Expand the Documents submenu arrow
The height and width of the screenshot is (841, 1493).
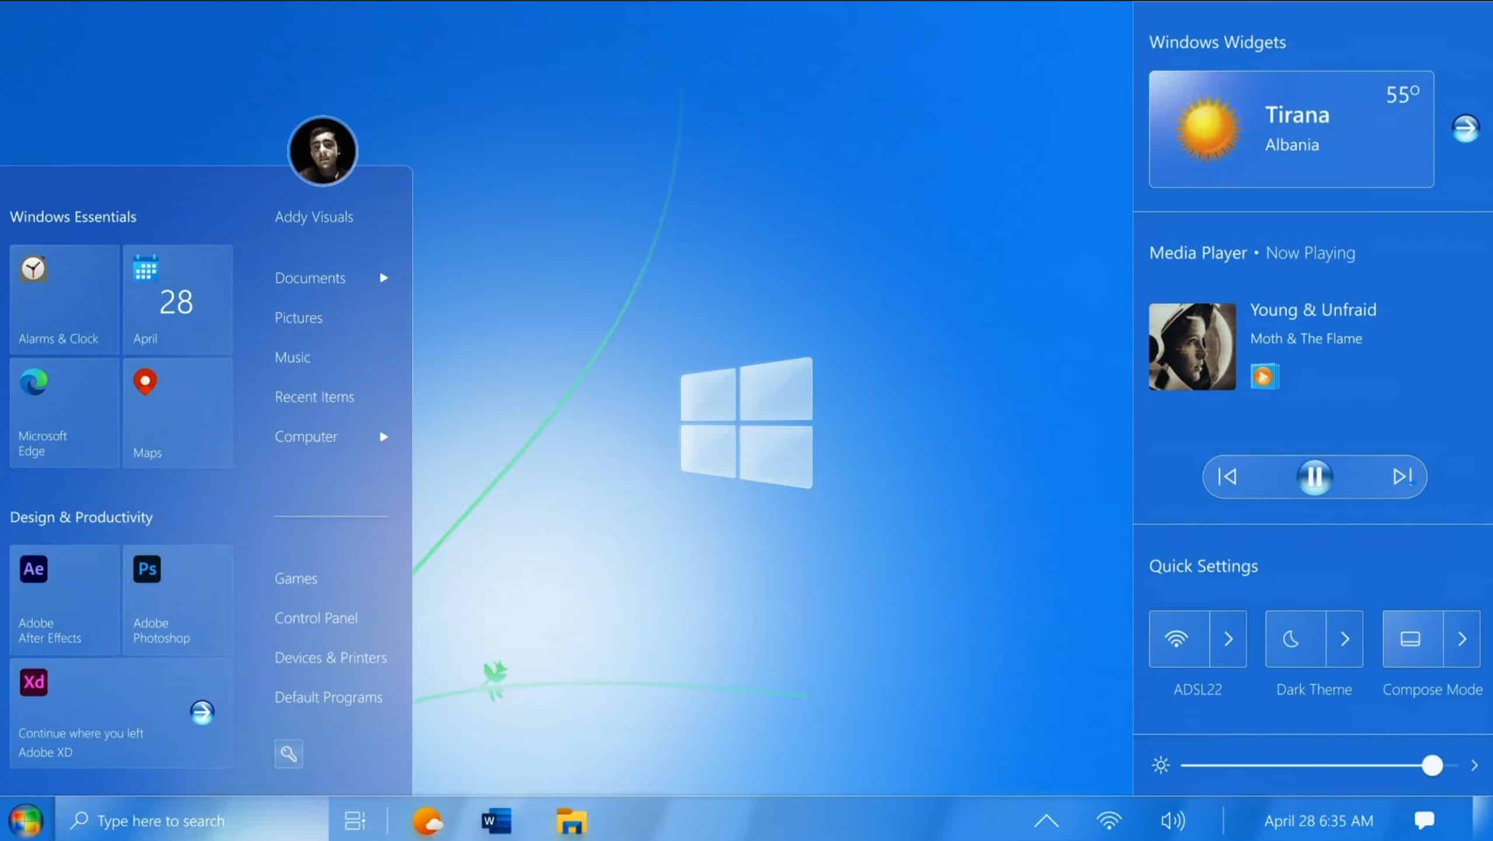[384, 278]
